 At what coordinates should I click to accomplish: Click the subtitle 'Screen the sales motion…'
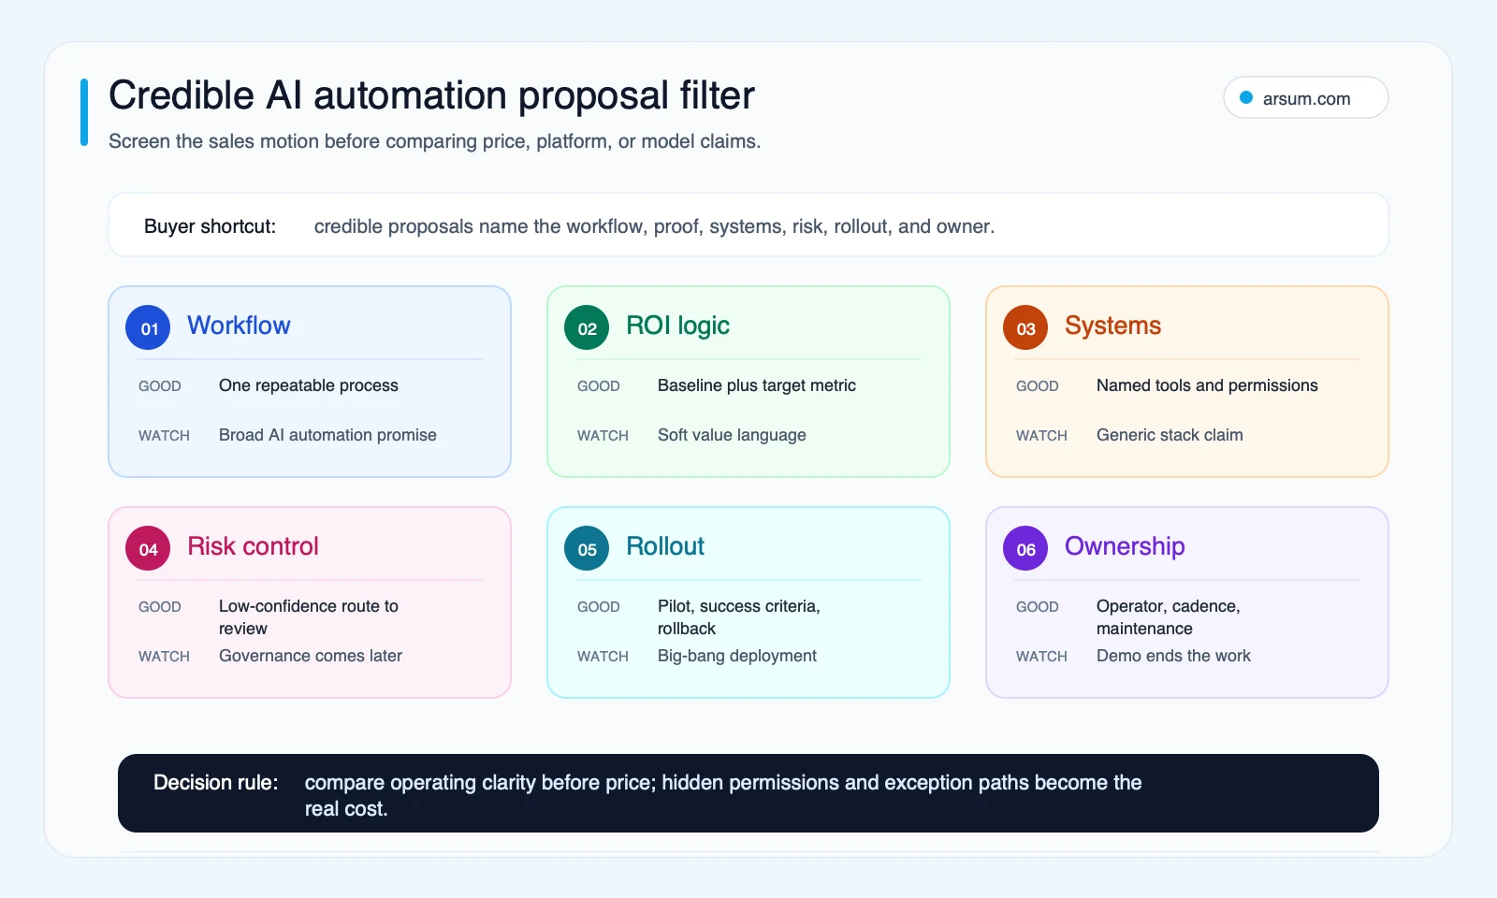[x=434, y=141]
